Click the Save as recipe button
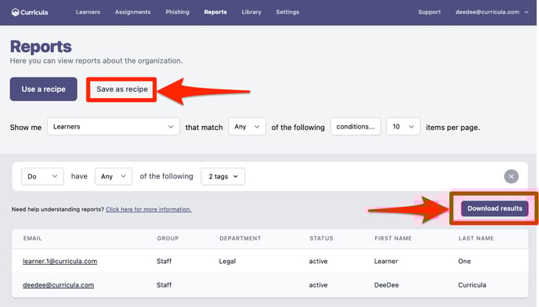539x307 pixels. (x=121, y=89)
